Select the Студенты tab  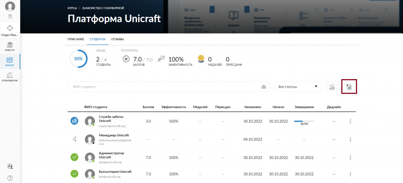point(98,39)
